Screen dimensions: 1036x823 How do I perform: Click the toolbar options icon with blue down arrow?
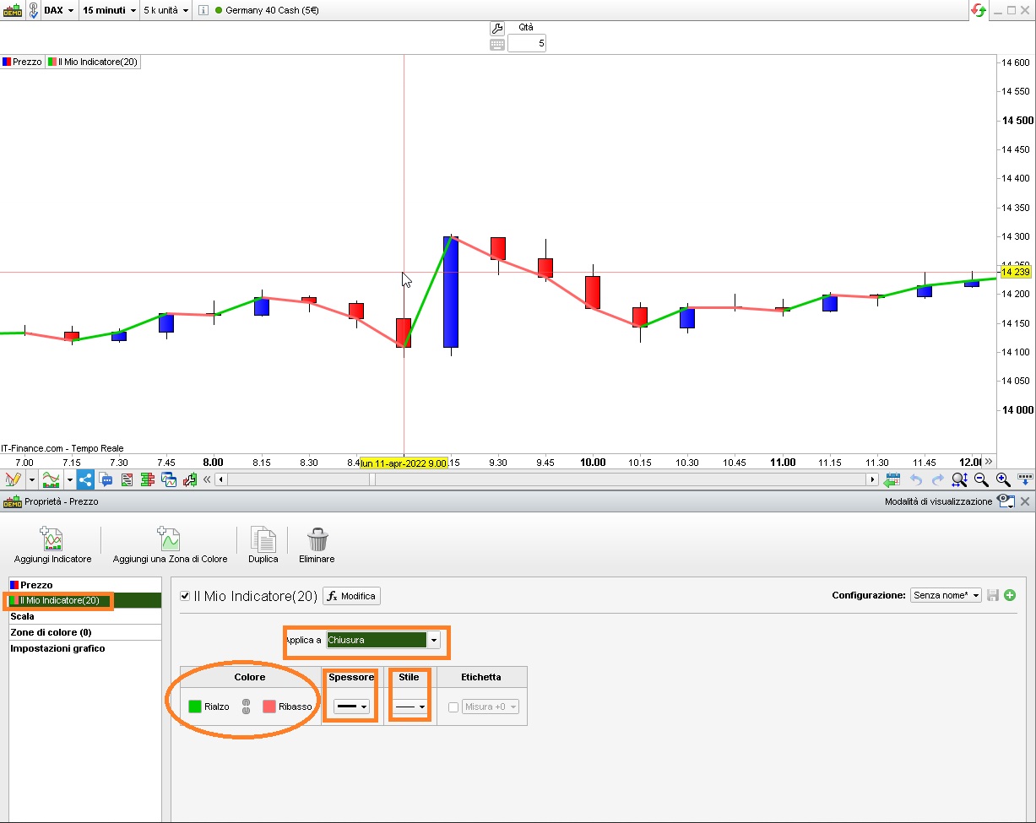click(x=1025, y=480)
